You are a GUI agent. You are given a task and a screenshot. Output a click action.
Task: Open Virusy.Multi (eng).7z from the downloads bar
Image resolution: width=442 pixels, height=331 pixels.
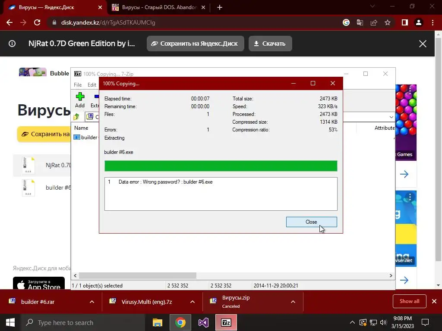[147, 302]
